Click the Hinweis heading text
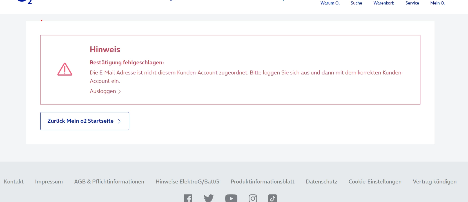This screenshot has width=468, height=202. 105,49
